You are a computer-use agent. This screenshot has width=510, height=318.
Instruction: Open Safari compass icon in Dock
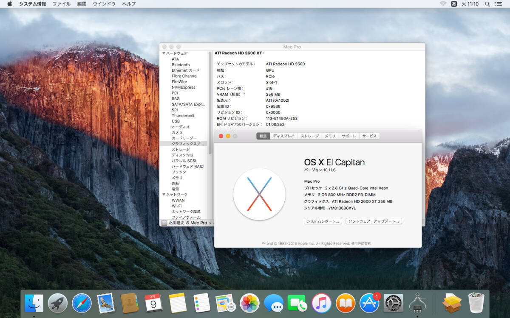click(x=82, y=303)
